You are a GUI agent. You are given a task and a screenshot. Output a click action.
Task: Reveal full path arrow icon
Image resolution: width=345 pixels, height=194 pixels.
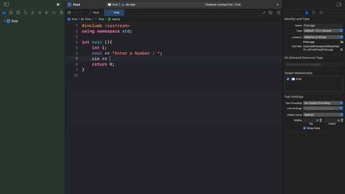pos(341,50)
